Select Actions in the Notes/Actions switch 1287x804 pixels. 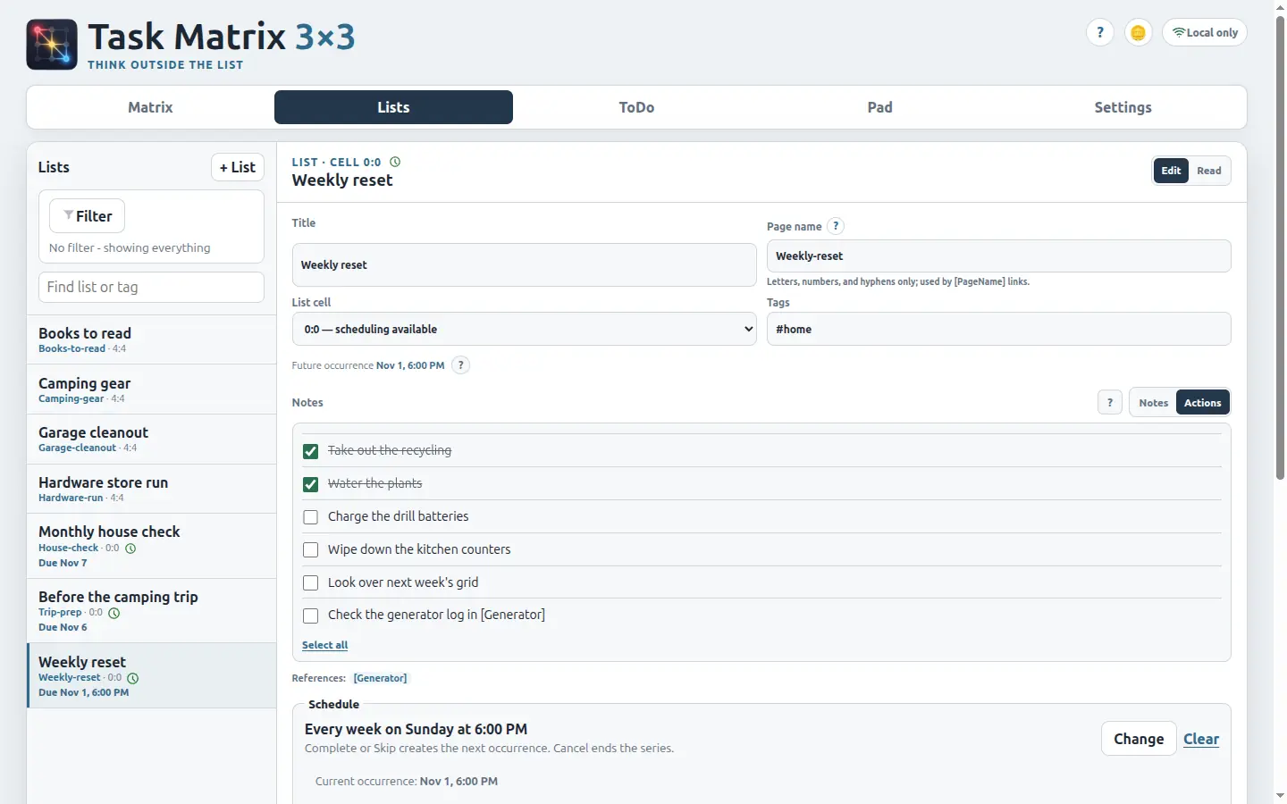[1203, 403]
